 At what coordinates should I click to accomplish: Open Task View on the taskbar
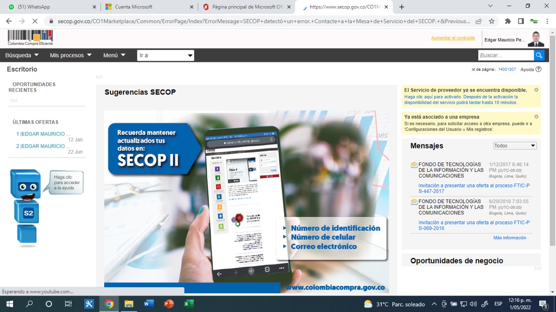68,304
